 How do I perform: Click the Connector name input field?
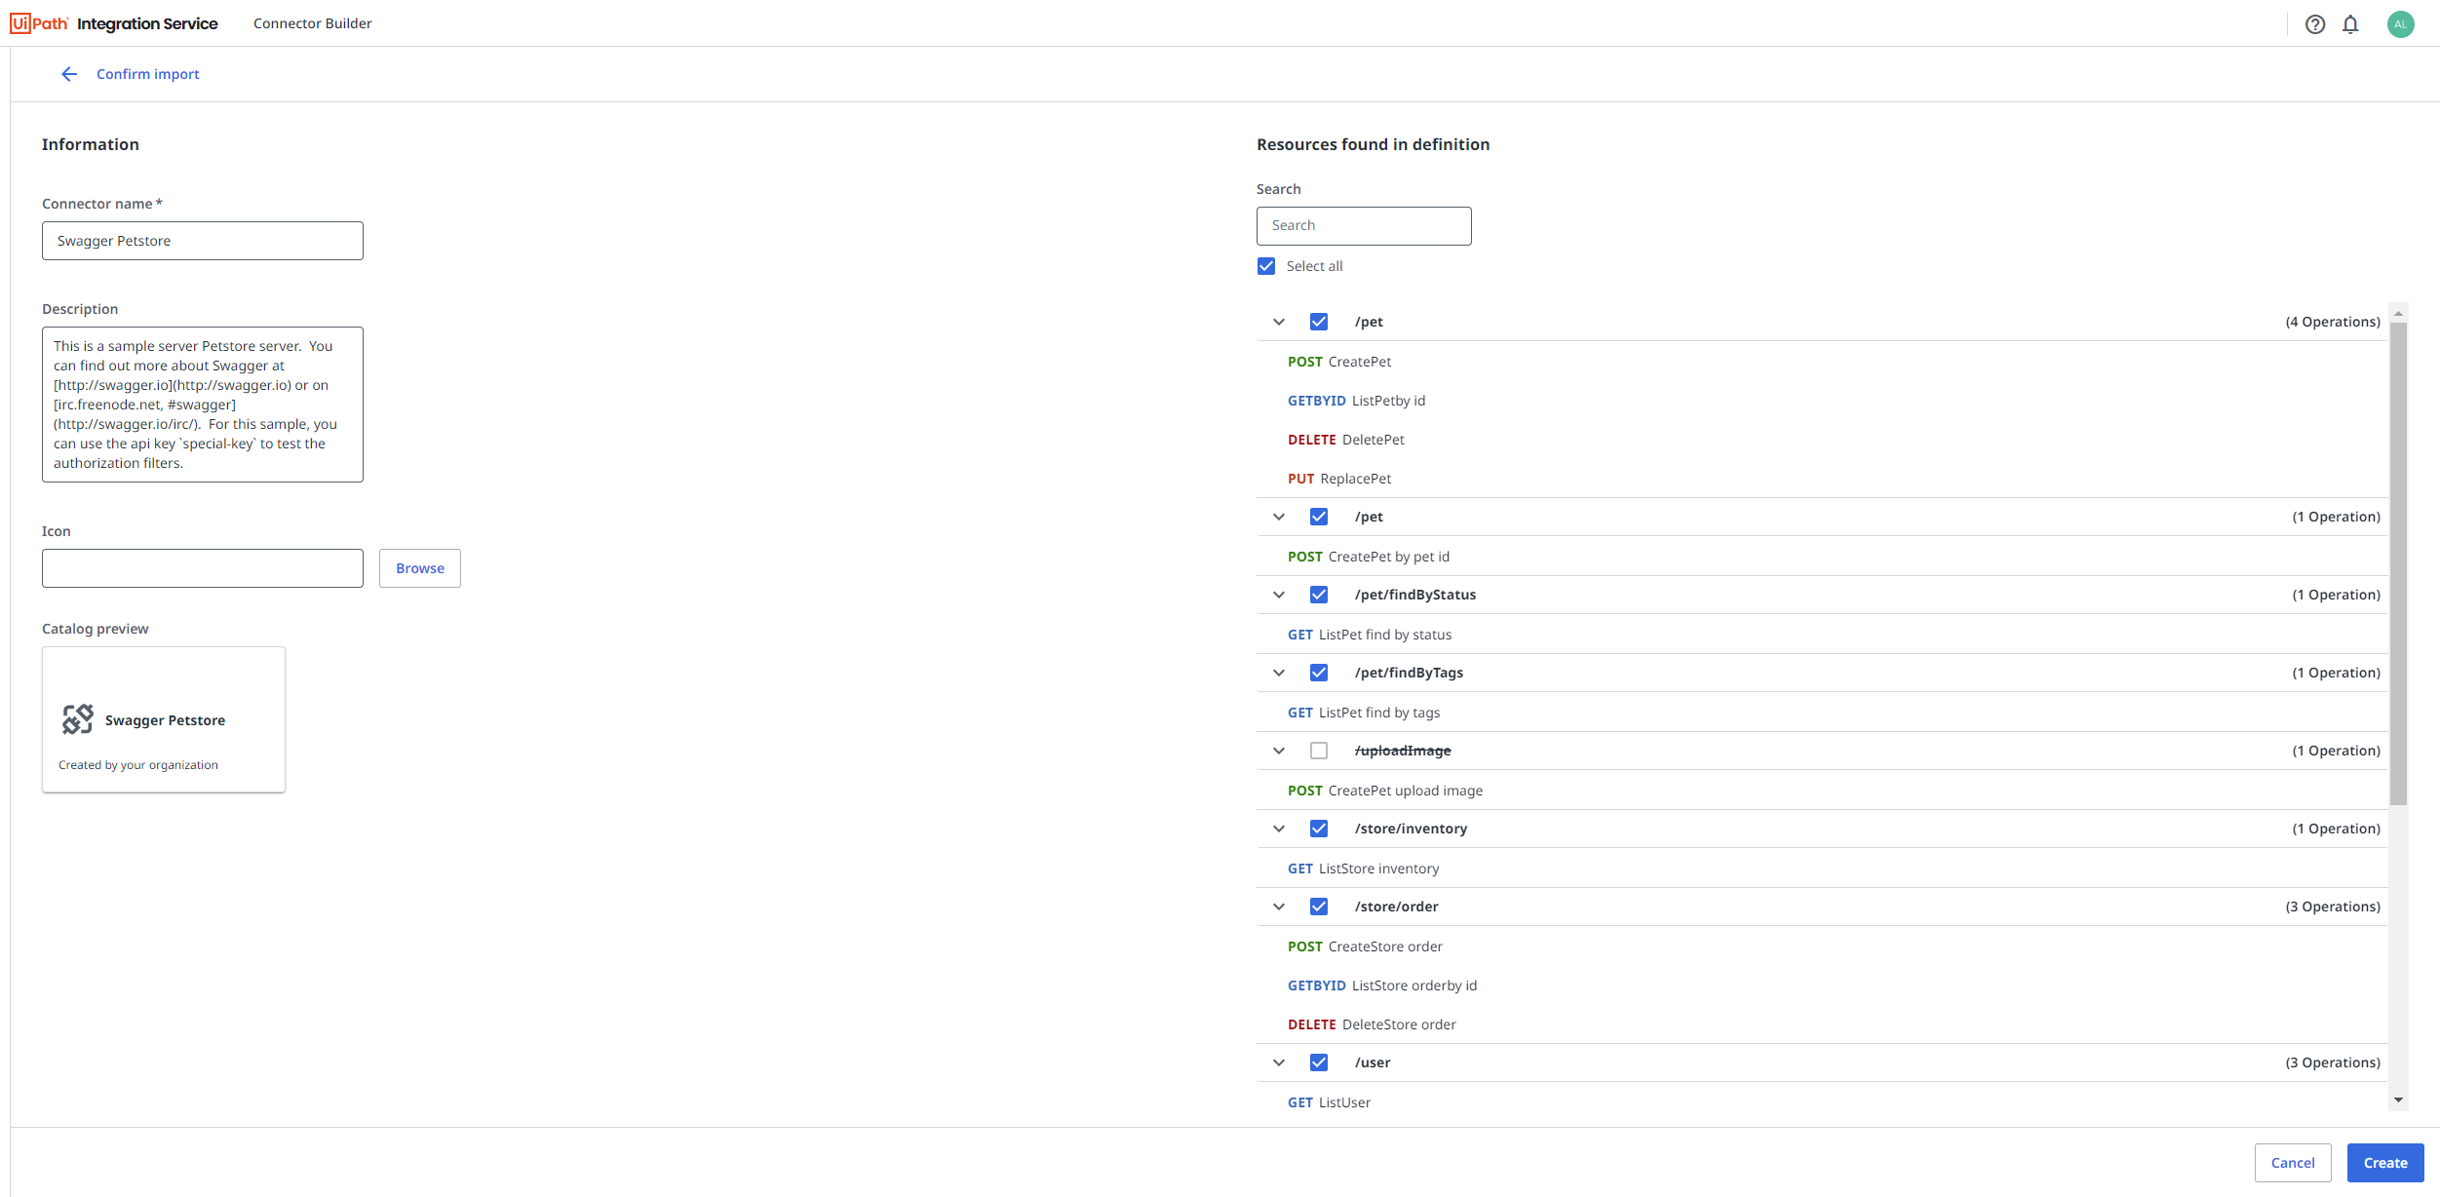[x=203, y=241]
